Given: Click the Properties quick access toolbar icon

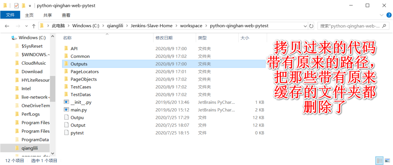Looking at the screenshot, I should tap(16, 5).
